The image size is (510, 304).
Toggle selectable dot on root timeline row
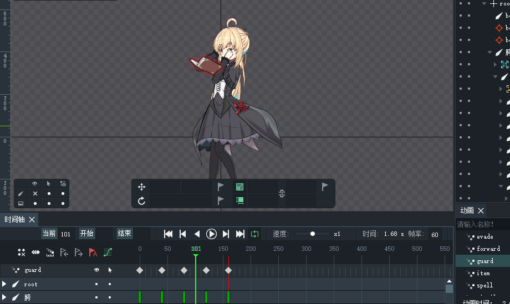[110, 284]
